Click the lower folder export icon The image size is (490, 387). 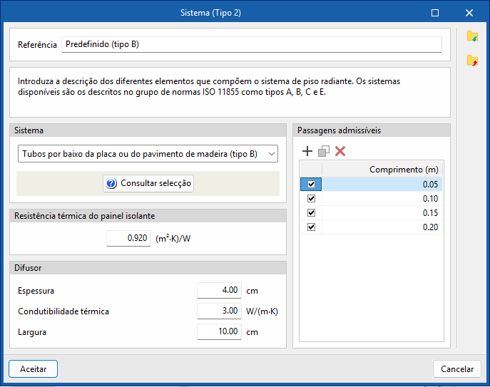pyautogui.click(x=472, y=61)
